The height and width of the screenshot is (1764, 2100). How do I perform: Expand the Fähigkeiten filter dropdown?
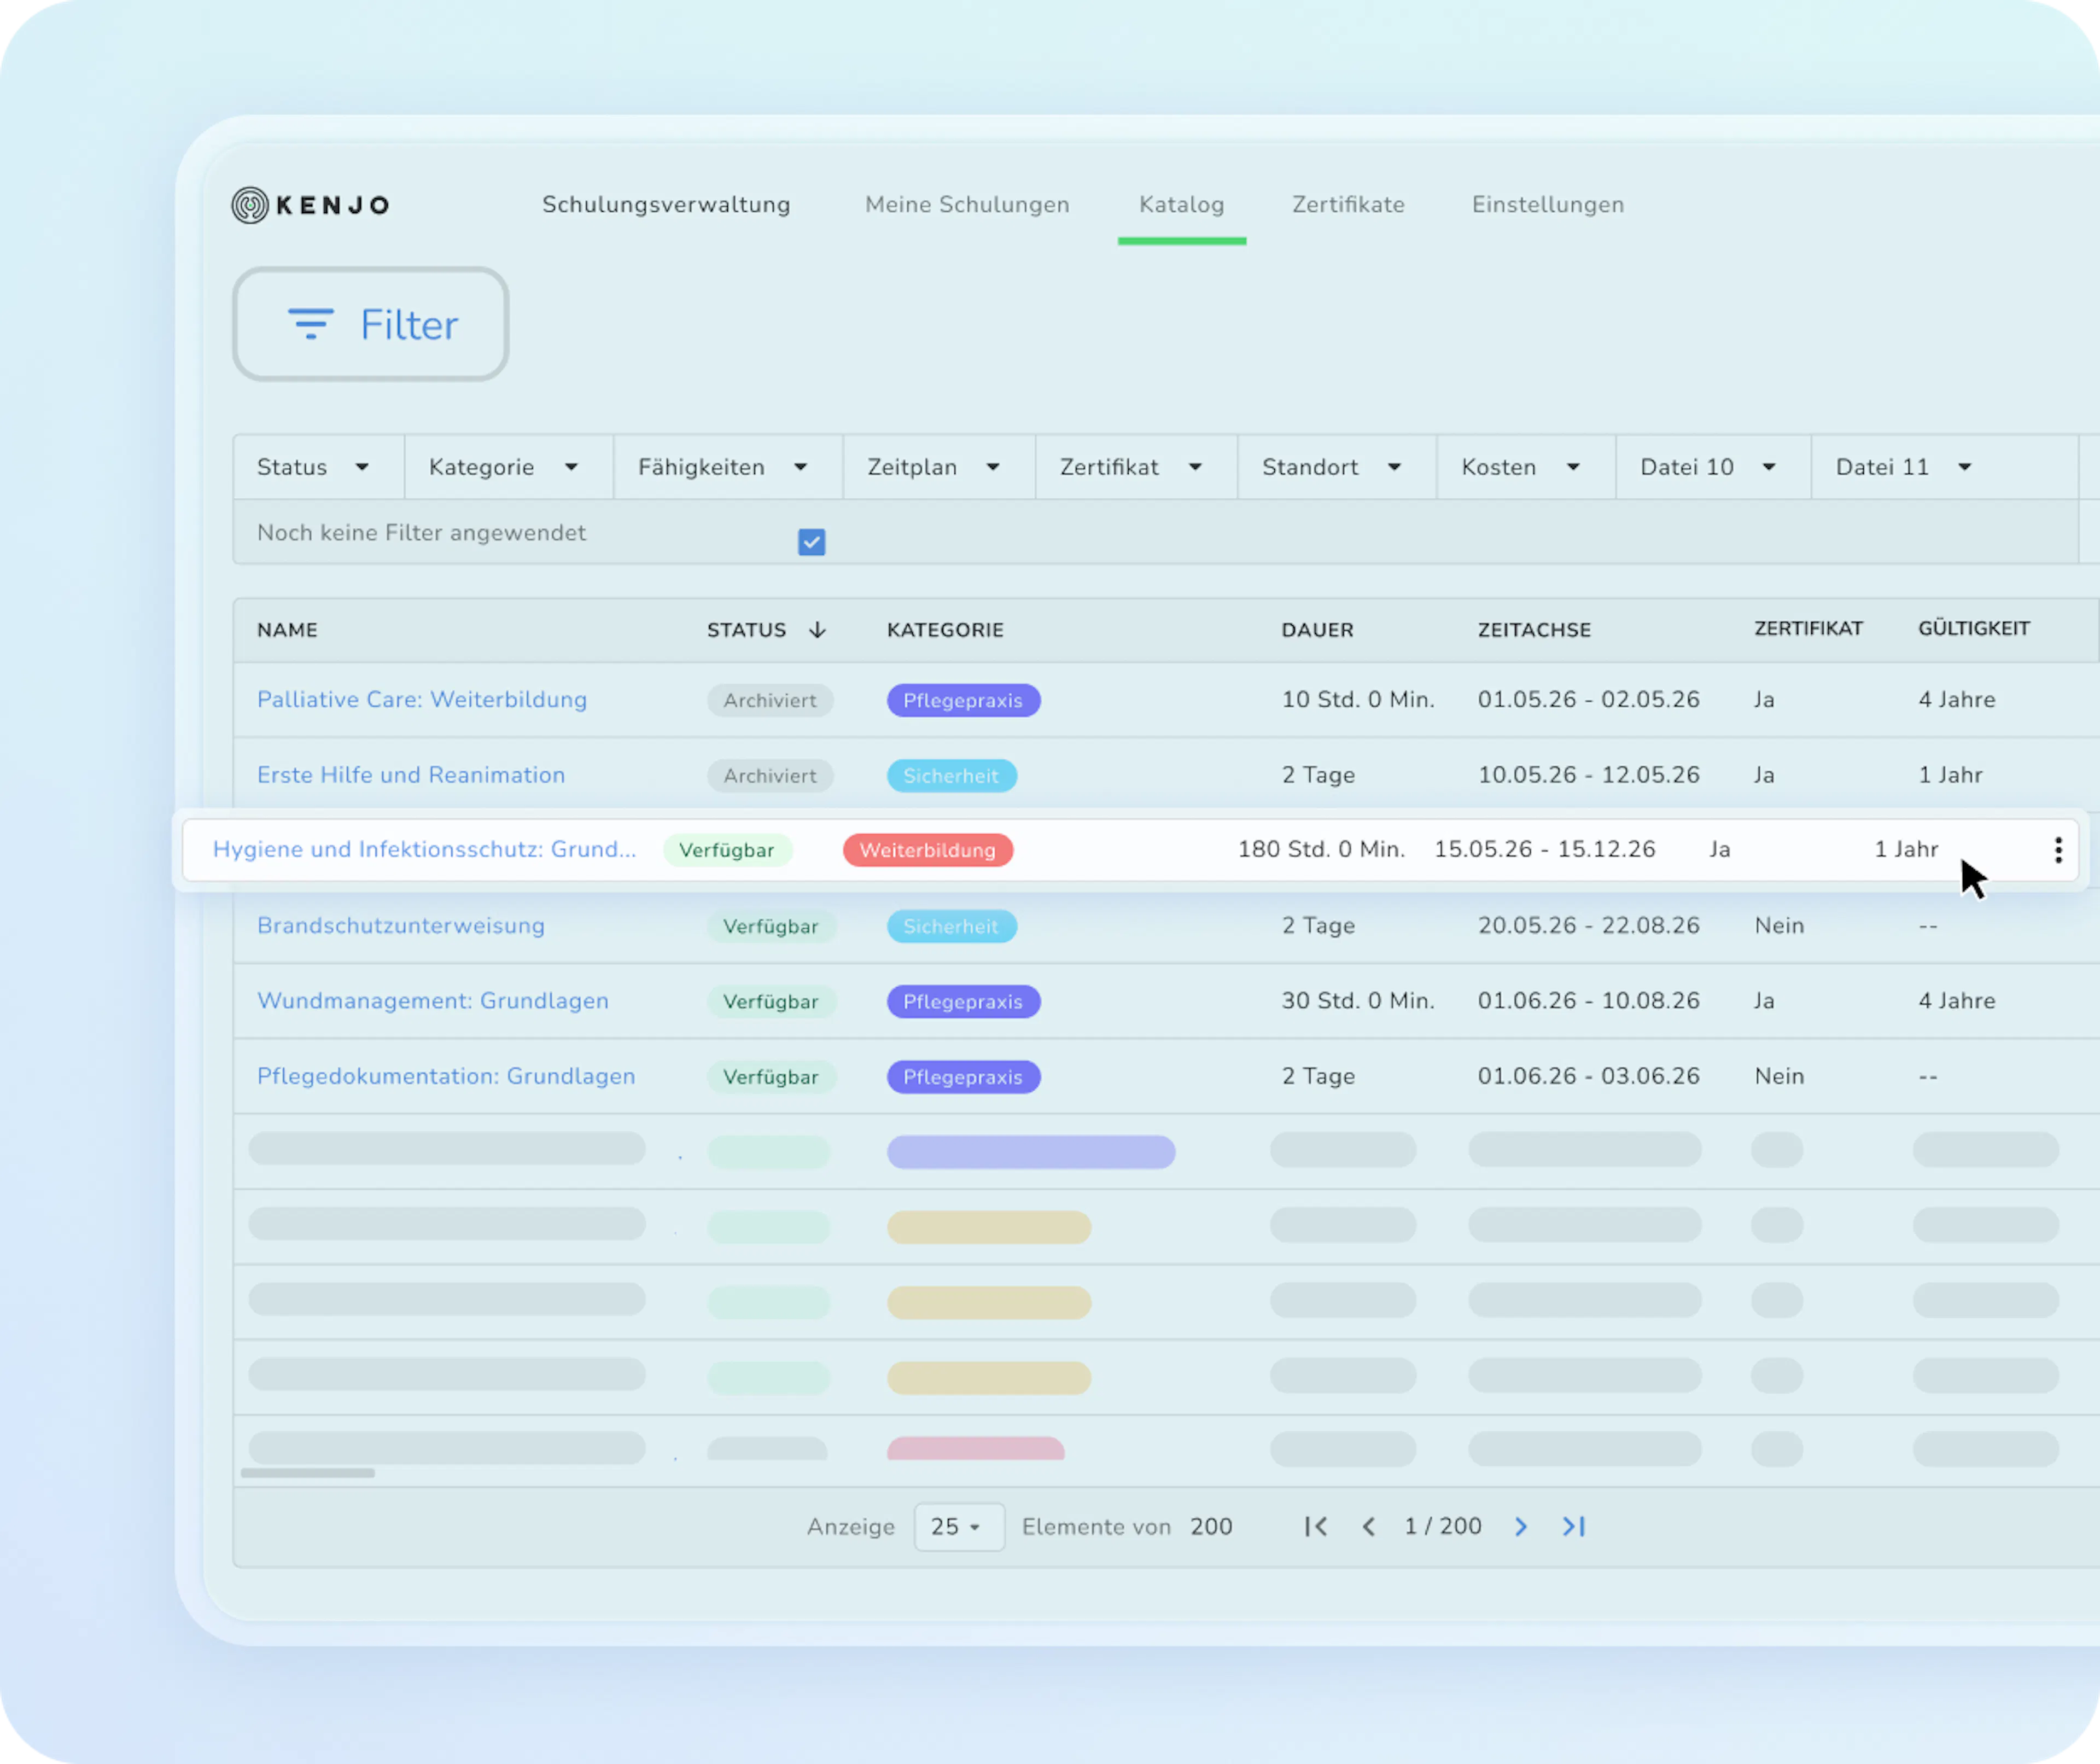pyautogui.click(x=728, y=467)
